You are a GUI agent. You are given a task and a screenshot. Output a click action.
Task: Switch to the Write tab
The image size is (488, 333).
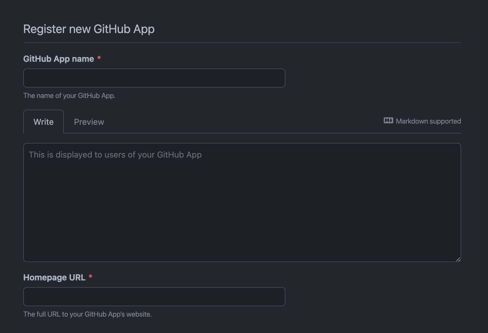pos(43,122)
